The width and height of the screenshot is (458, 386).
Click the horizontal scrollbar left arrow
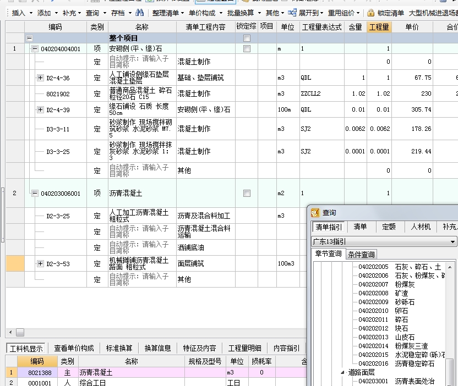pos(10,332)
